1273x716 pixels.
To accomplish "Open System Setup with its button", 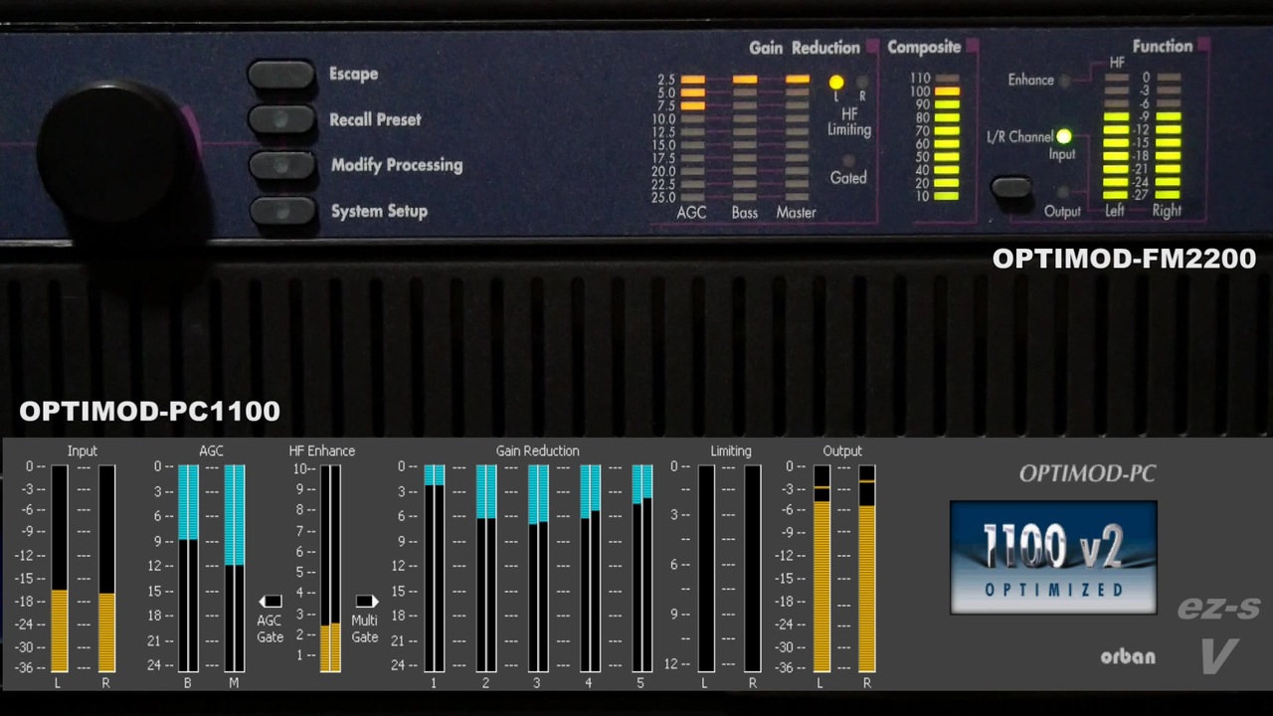I will pos(281,211).
